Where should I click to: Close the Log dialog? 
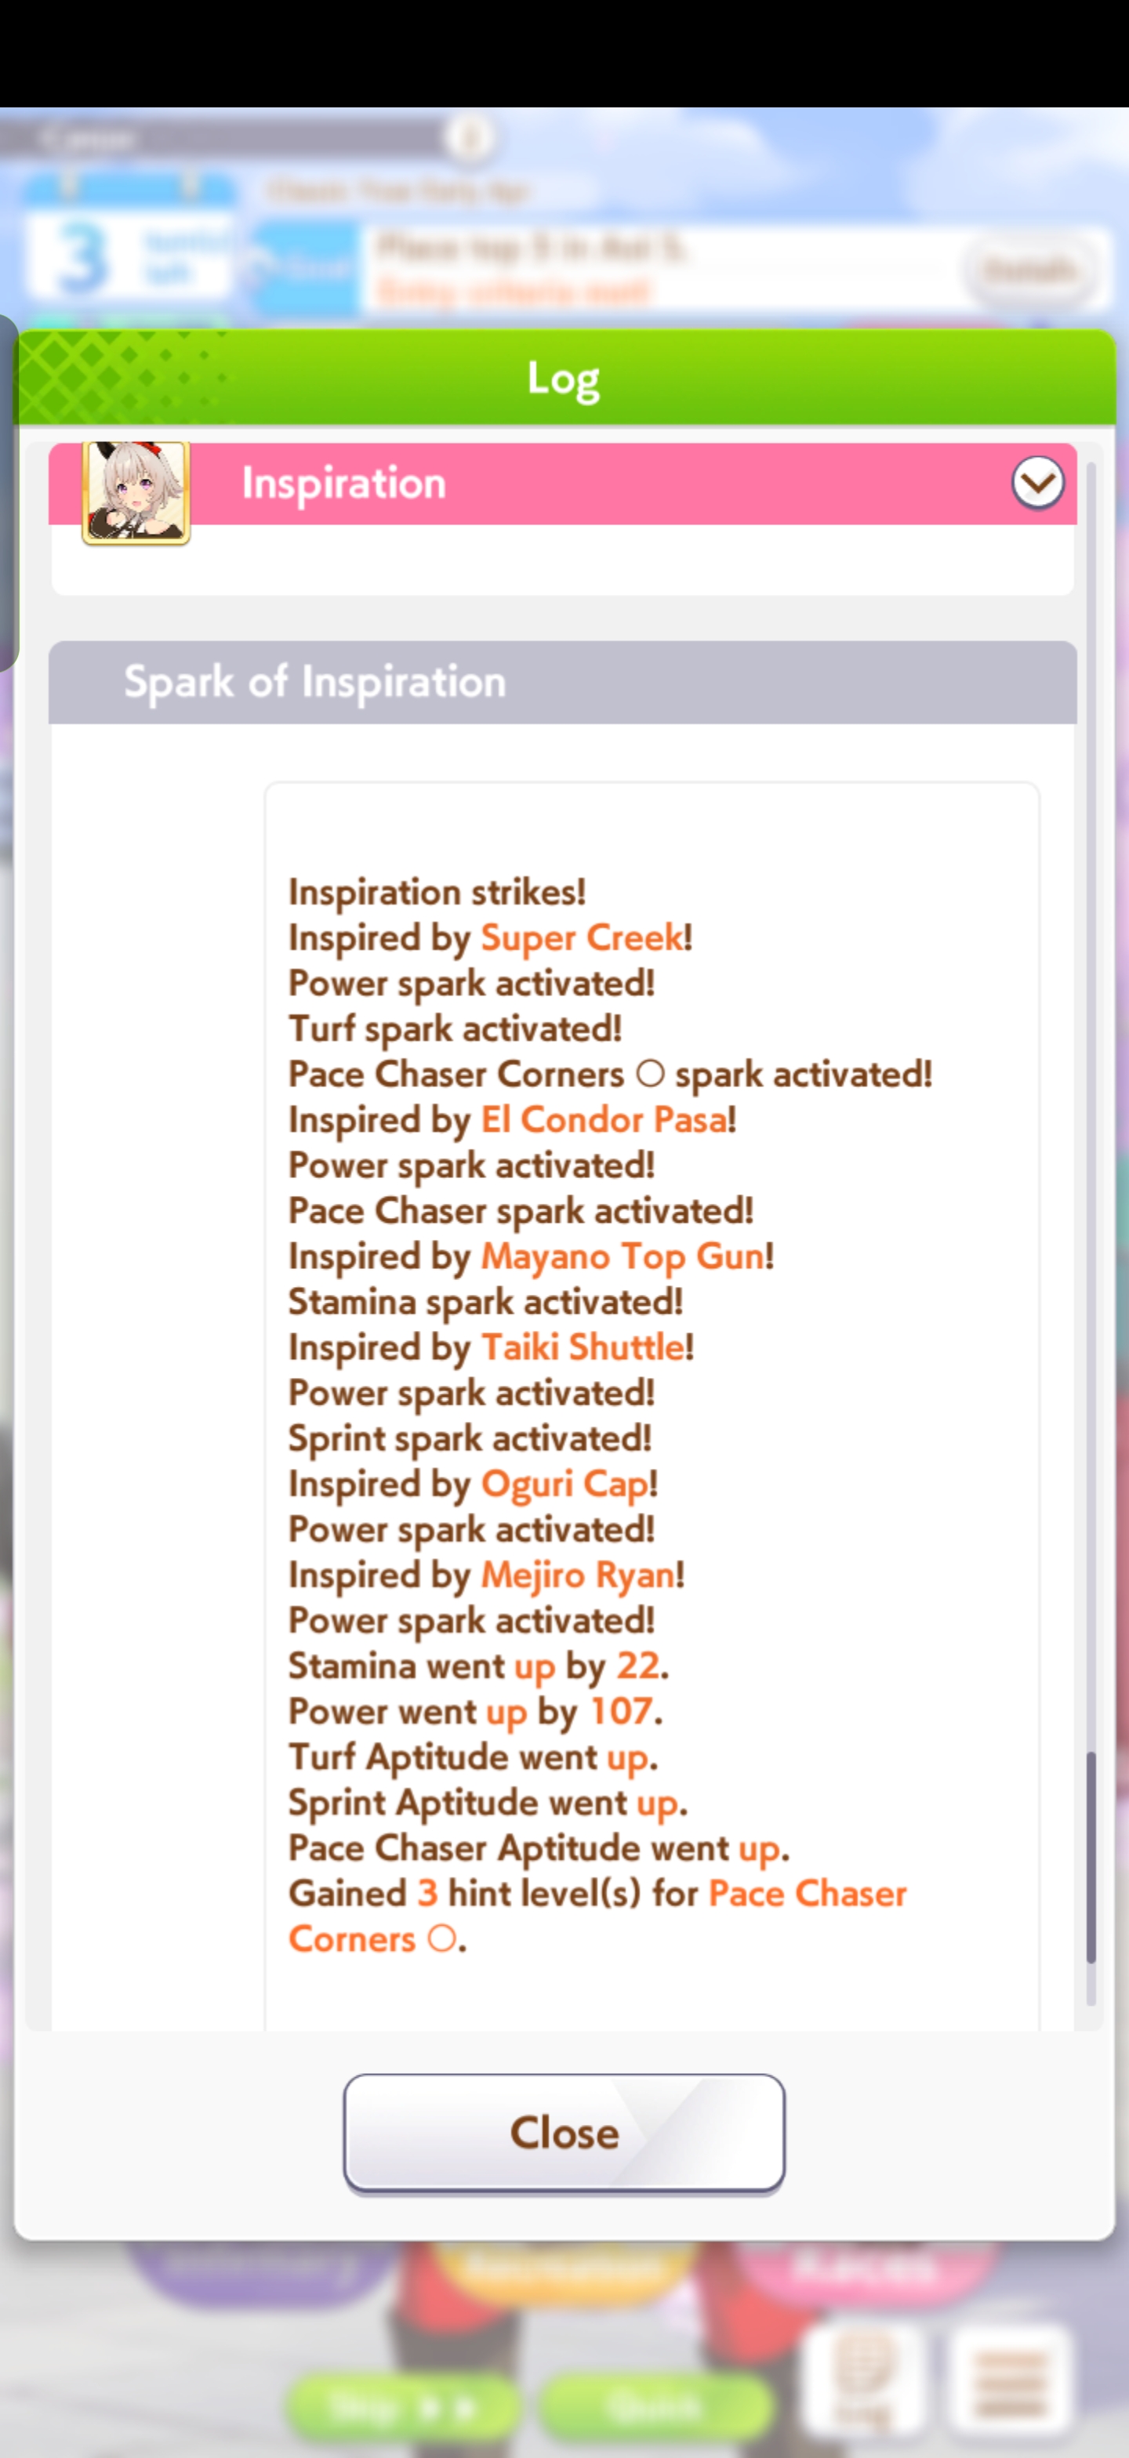pos(563,2133)
